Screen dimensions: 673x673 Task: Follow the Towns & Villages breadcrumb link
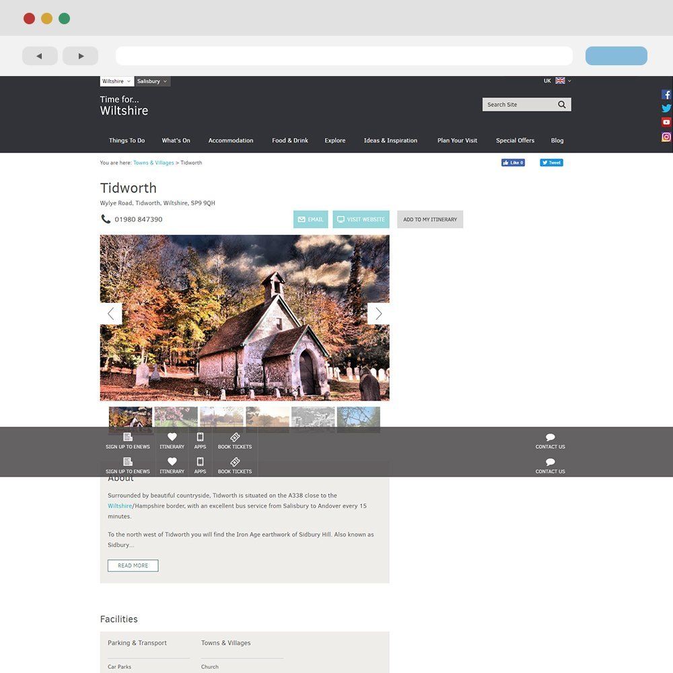[x=153, y=163]
